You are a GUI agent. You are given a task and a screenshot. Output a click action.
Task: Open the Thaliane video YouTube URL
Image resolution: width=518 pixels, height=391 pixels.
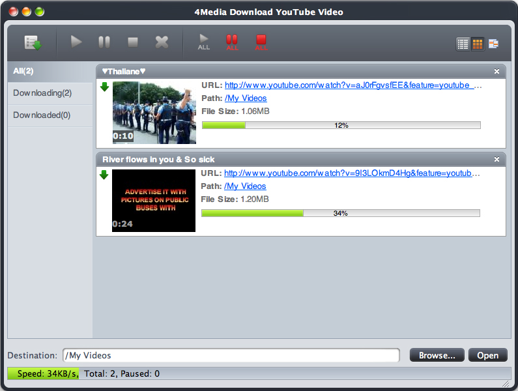353,85
